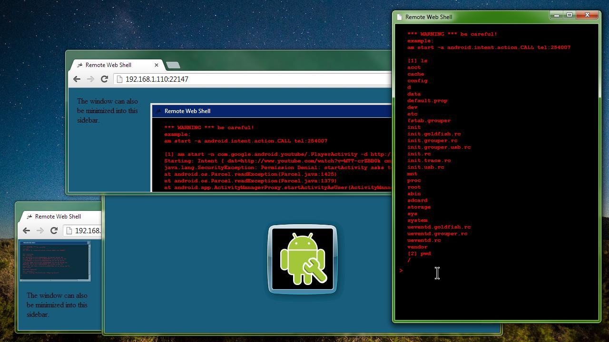609x342 pixels.
Task: Click 'init.grouper.usb.rc' in the ls output
Action: 439,147
